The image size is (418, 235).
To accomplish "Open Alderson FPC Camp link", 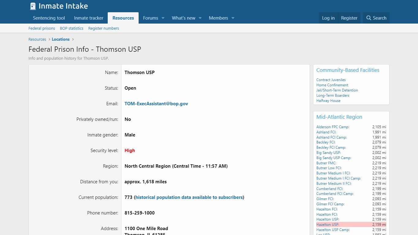I will [x=333, y=127].
